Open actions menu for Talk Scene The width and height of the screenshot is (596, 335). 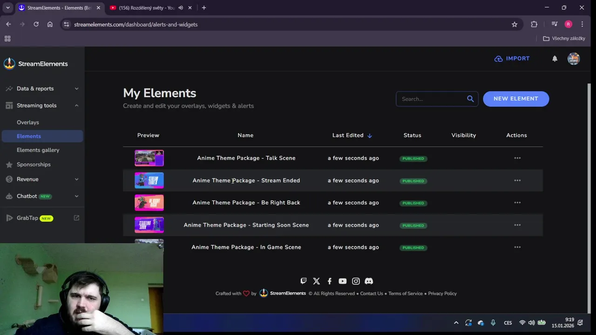point(517,158)
